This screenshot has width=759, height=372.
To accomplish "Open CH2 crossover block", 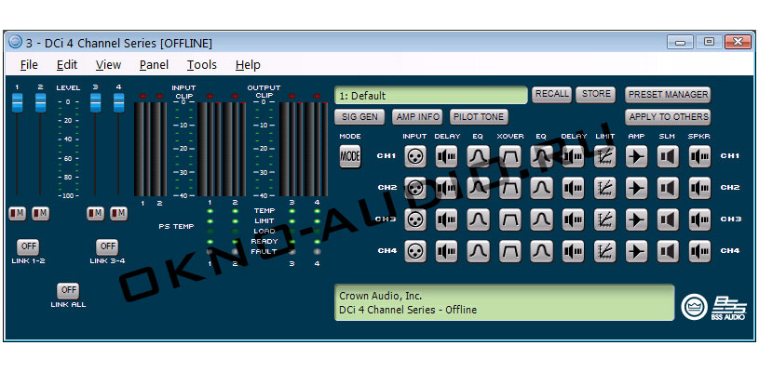I will [510, 188].
